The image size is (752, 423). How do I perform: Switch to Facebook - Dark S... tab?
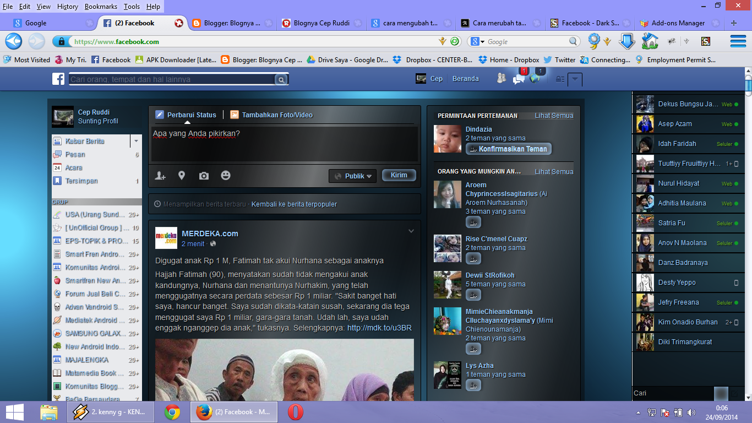click(x=591, y=23)
